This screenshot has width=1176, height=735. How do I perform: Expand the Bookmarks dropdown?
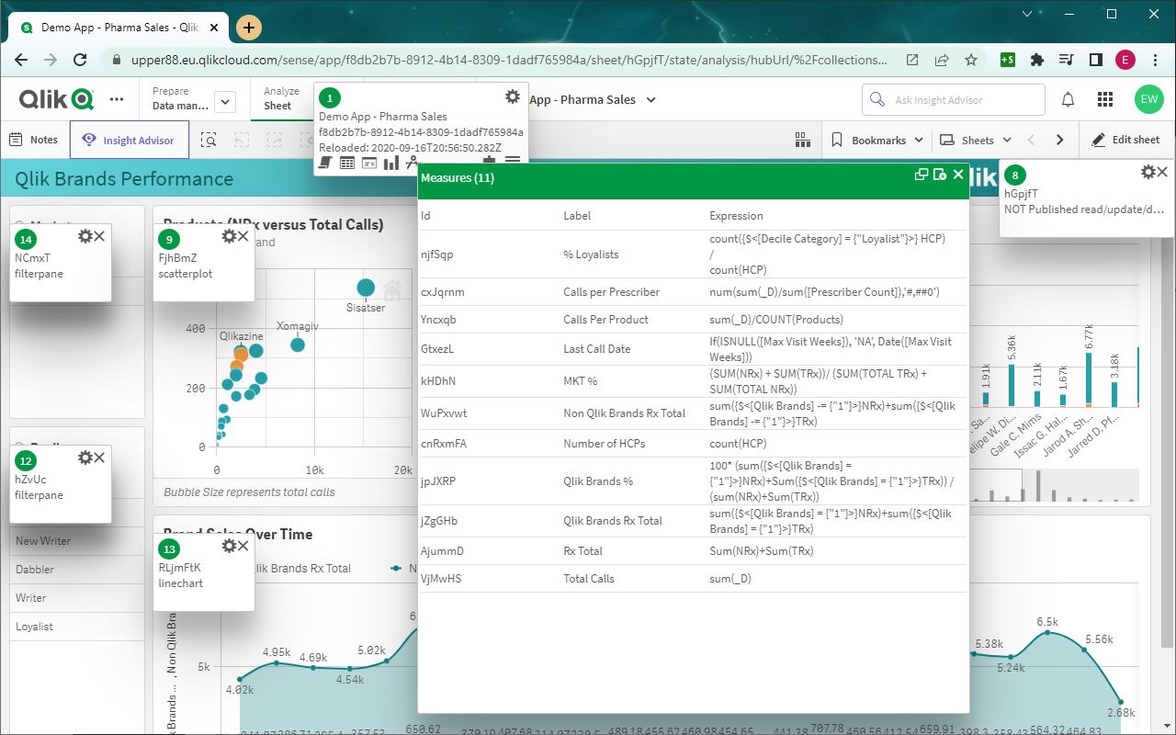click(877, 141)
